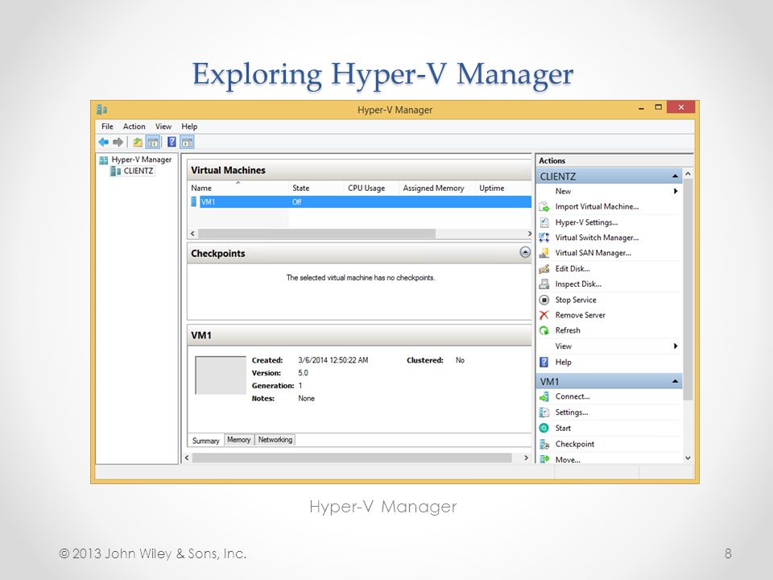Open the Help menu in menu bar

coord(189,126)
